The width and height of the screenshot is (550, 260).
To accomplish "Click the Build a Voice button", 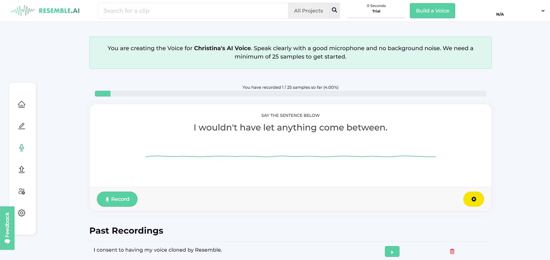I will (x=432, y=11).
